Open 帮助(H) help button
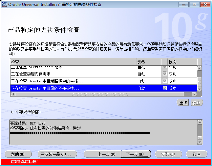The height and width of the screenshot is (166, 212). (18, 154)
